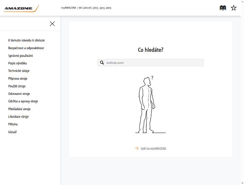The width and height of the screenshot is (244, 185).
Task: Select Likvidace stroje menu item
Action: coord(18,117)
